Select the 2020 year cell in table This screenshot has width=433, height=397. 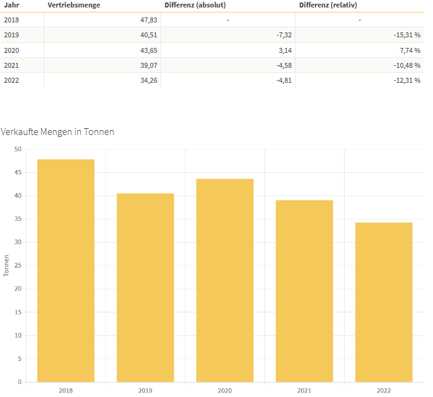tap(12, 50)
